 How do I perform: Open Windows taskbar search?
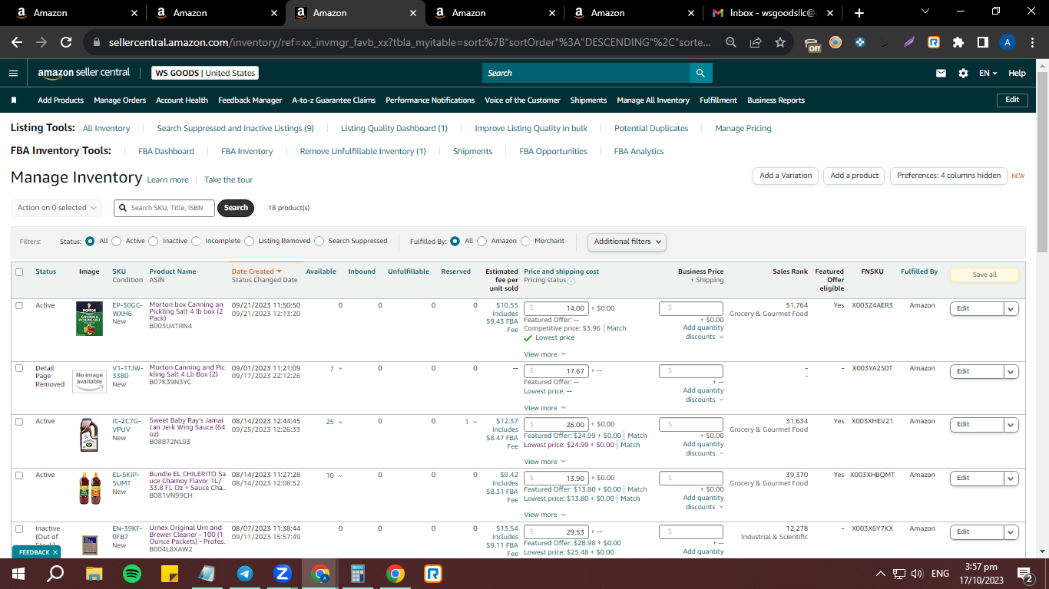(x=55, y=573)
